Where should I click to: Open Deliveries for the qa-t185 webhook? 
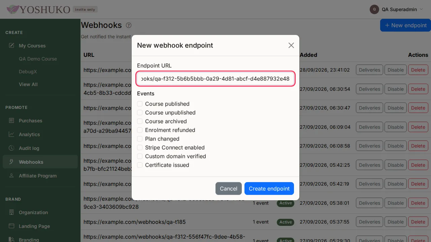click(369, 222)
